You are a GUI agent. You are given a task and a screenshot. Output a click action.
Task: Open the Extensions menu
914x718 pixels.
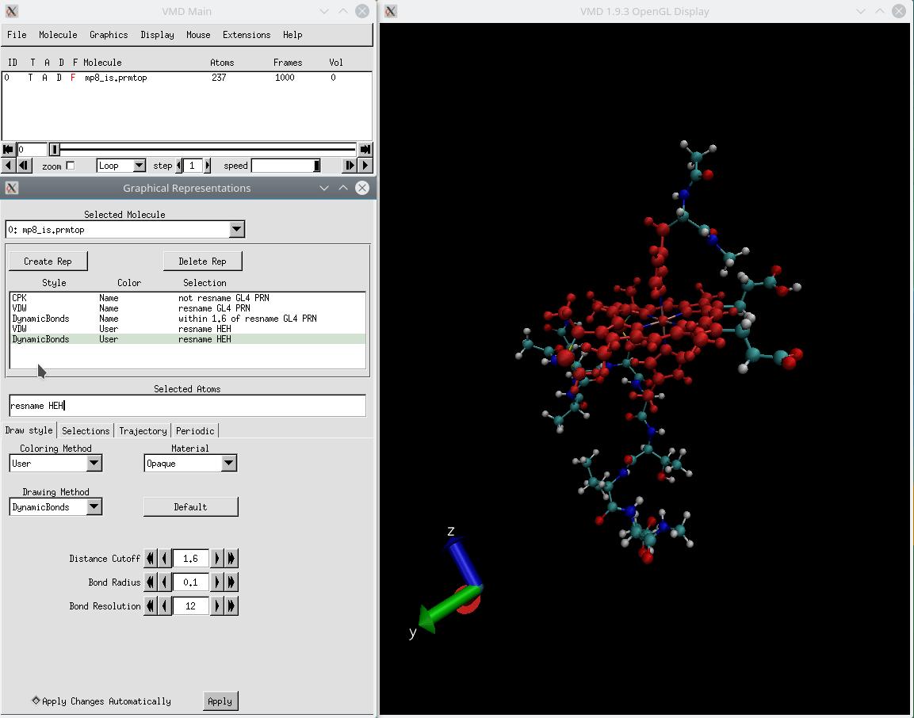tap(246, 35)
